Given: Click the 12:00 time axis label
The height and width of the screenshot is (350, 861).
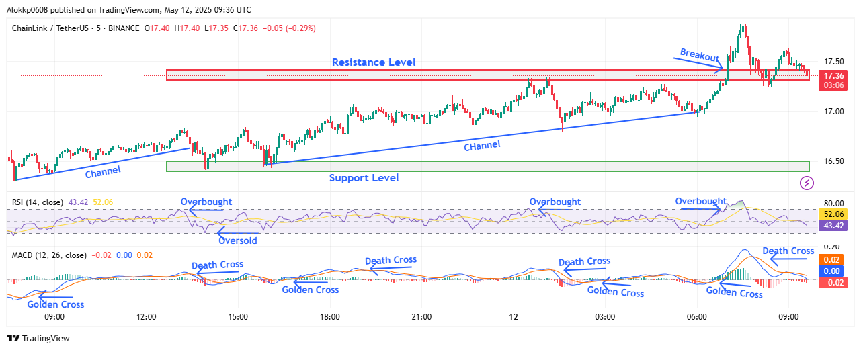Looking at the screenshot, I should point(146,316).
